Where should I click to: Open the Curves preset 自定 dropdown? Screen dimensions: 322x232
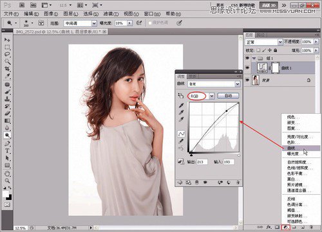click(x=214, y=84)
